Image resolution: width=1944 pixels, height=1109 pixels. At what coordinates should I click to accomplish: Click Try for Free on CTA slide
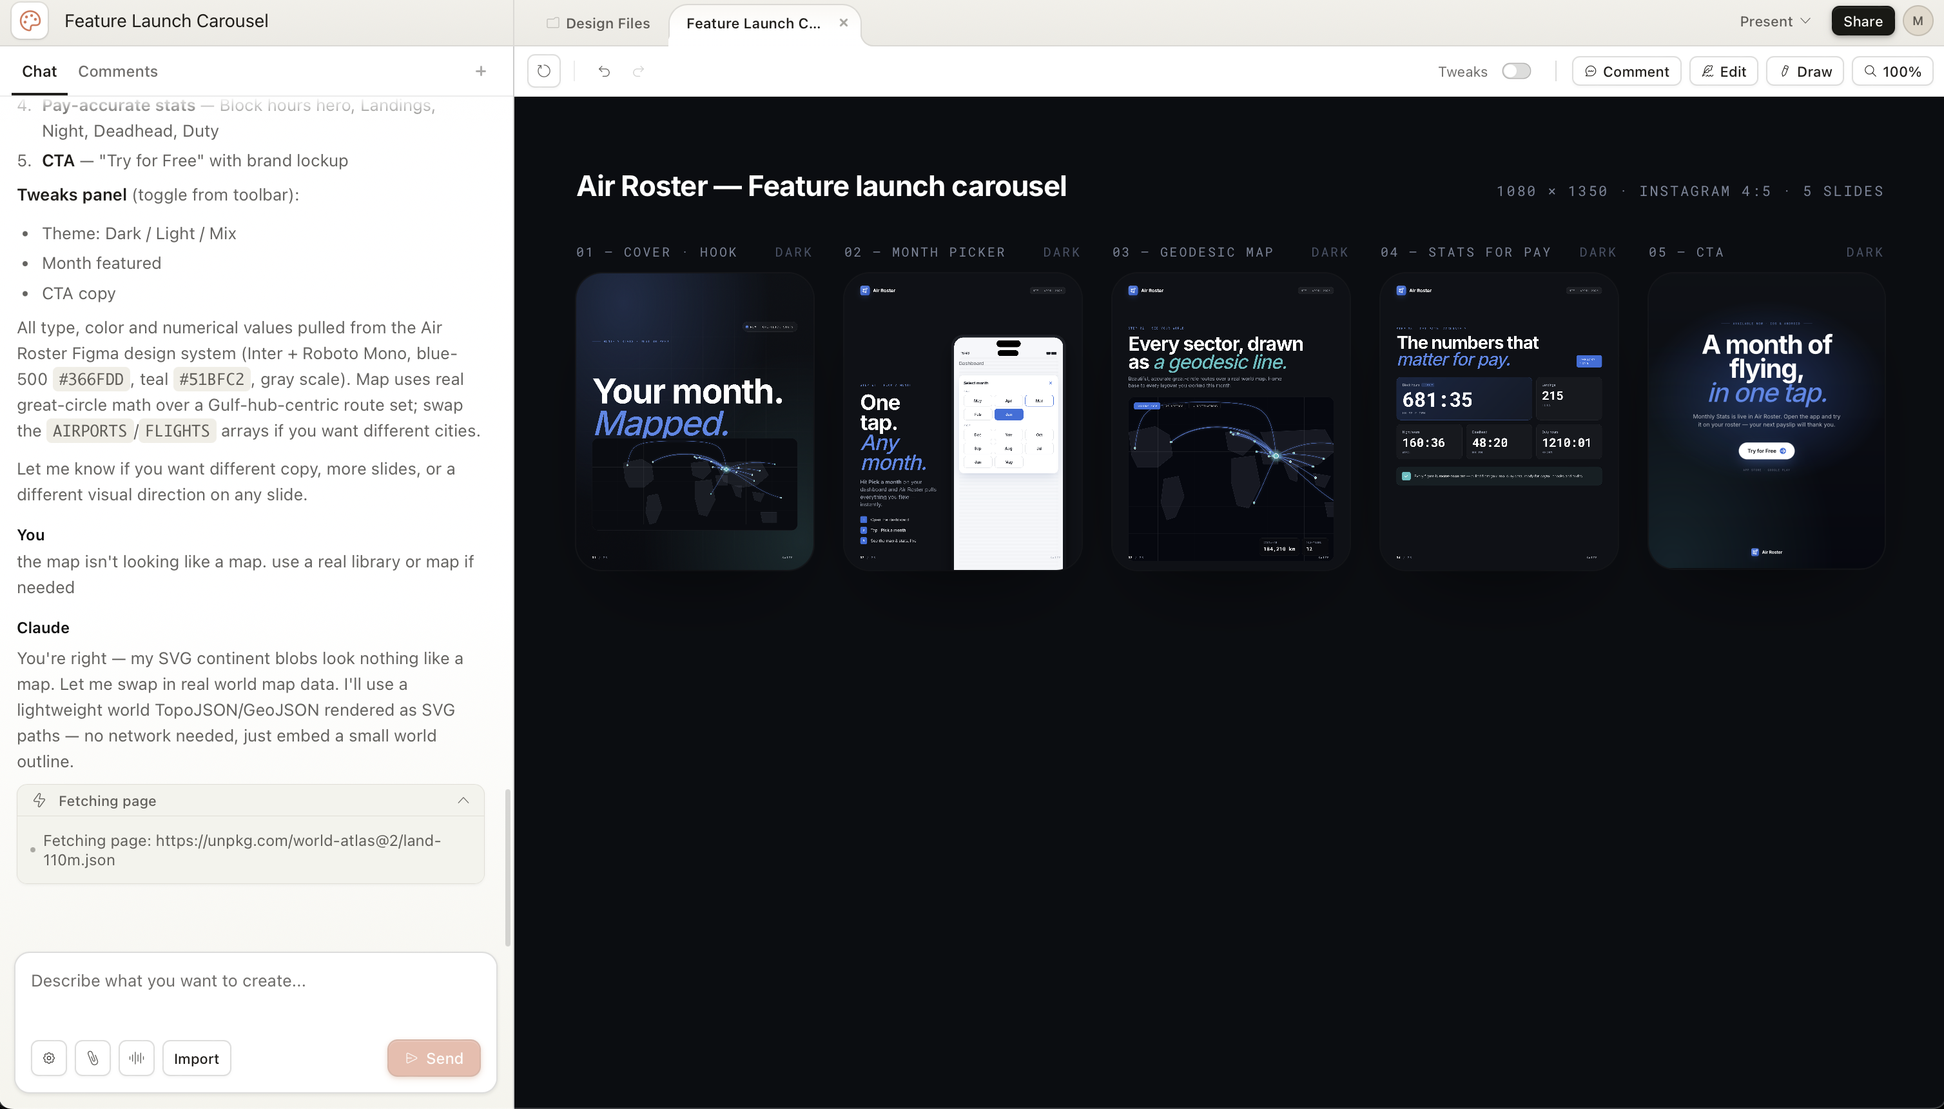tap(1766, 451)
